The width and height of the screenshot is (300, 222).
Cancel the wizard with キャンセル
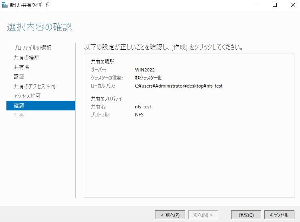click(279, 215)
